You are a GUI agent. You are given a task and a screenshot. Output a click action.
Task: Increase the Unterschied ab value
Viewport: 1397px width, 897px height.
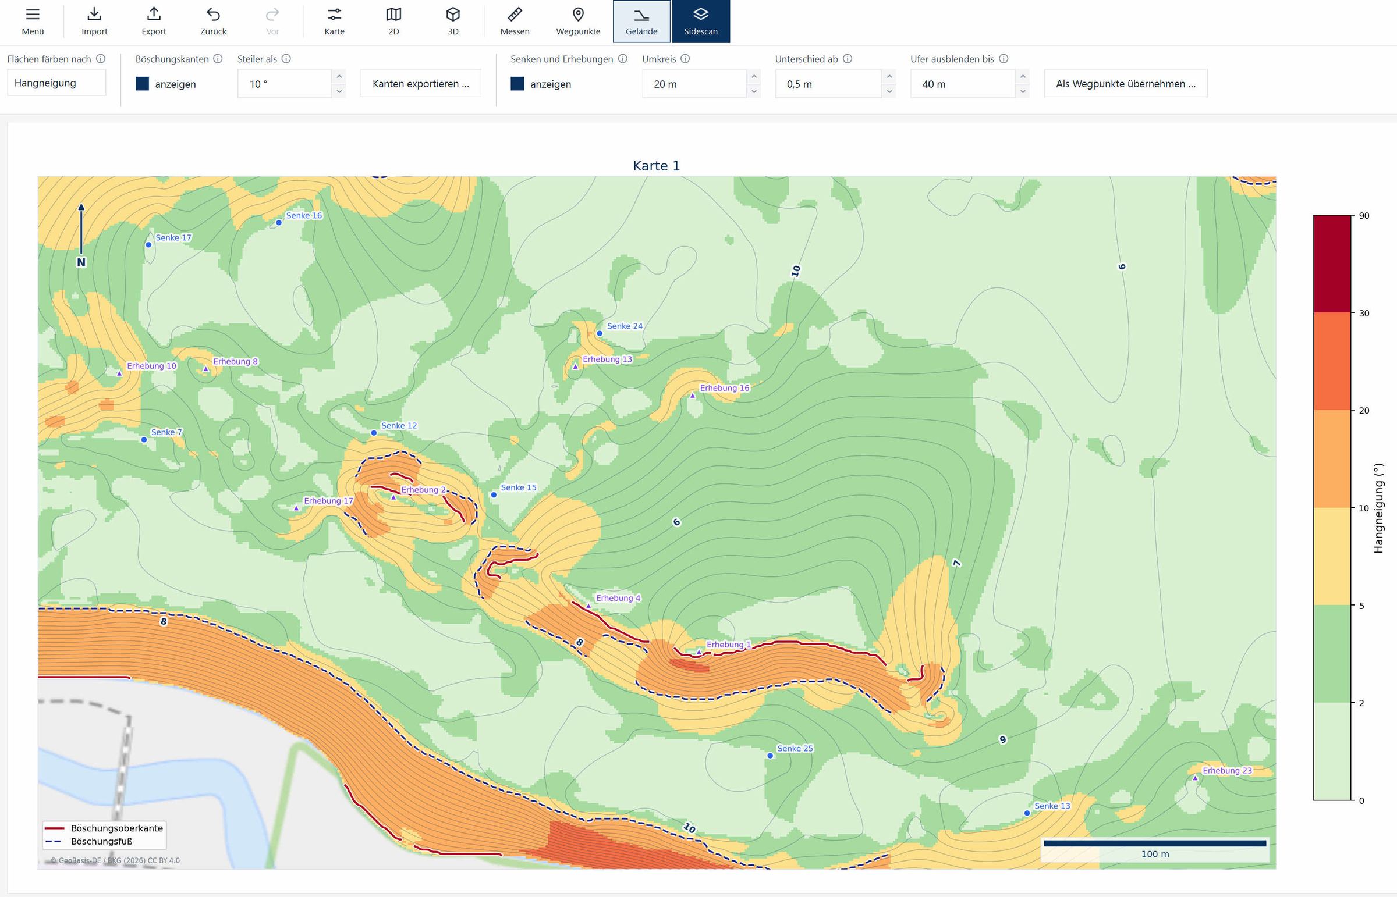(889, 77)
